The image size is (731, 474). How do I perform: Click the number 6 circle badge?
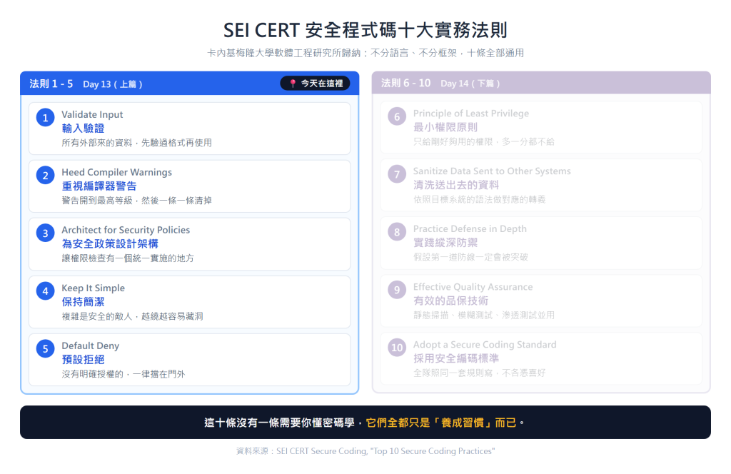pyautogui.click(x=397, y=116)
